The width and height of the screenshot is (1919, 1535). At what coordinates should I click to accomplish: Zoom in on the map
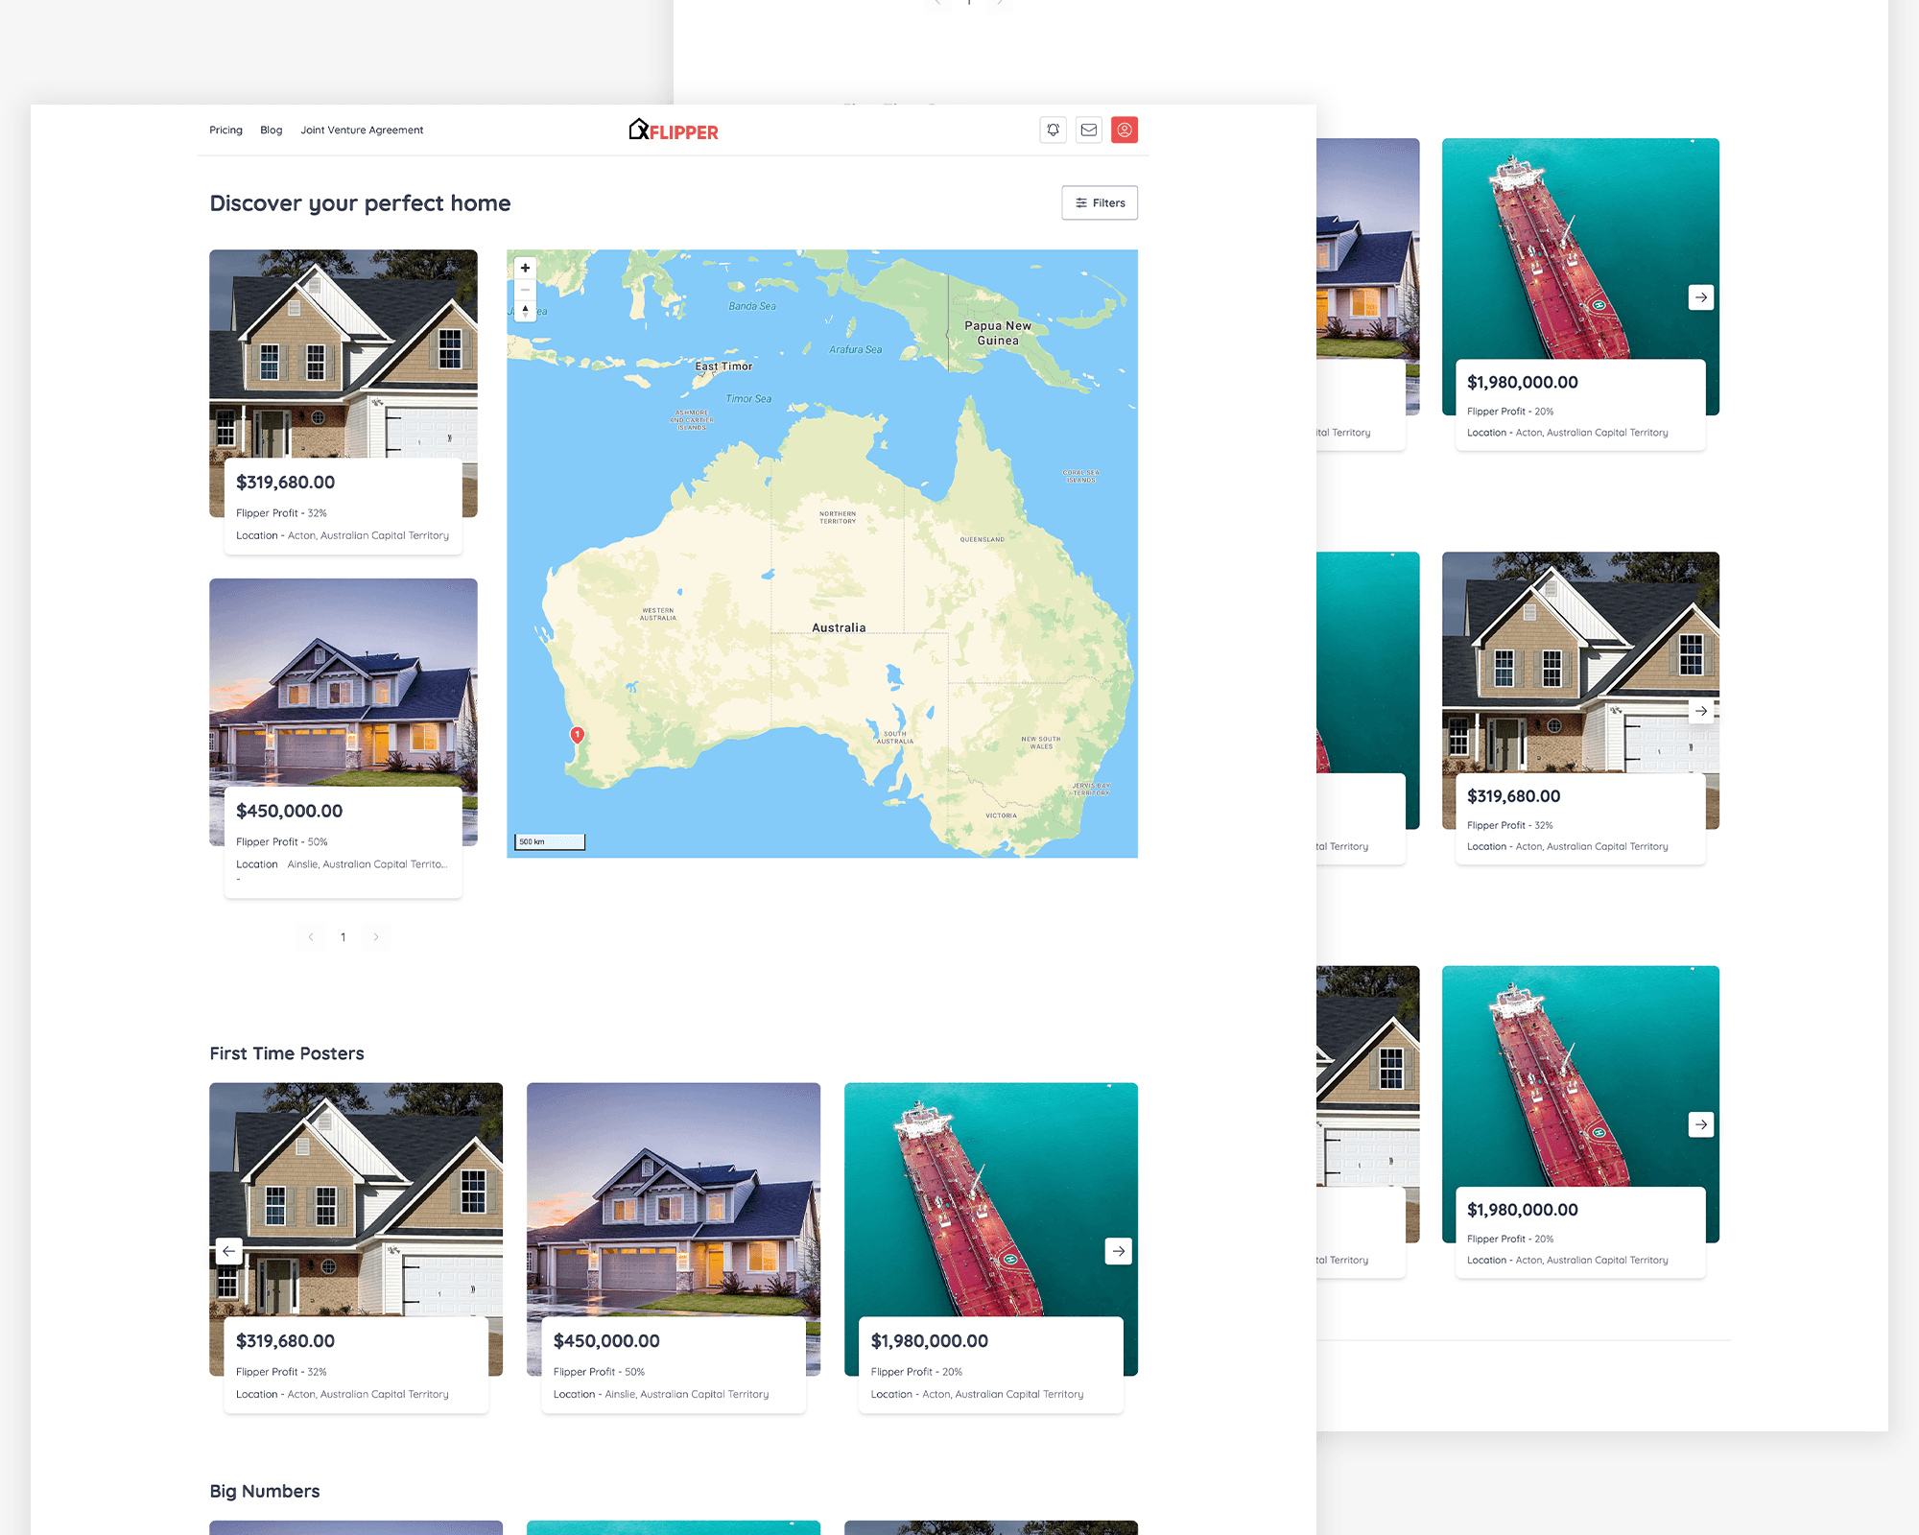pyautogui.click(x=525, y=268)
